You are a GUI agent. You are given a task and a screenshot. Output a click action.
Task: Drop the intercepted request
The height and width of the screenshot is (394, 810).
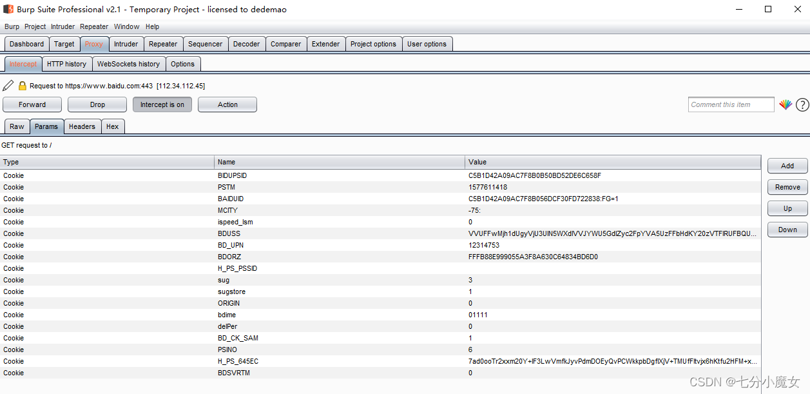pos(97,104)
